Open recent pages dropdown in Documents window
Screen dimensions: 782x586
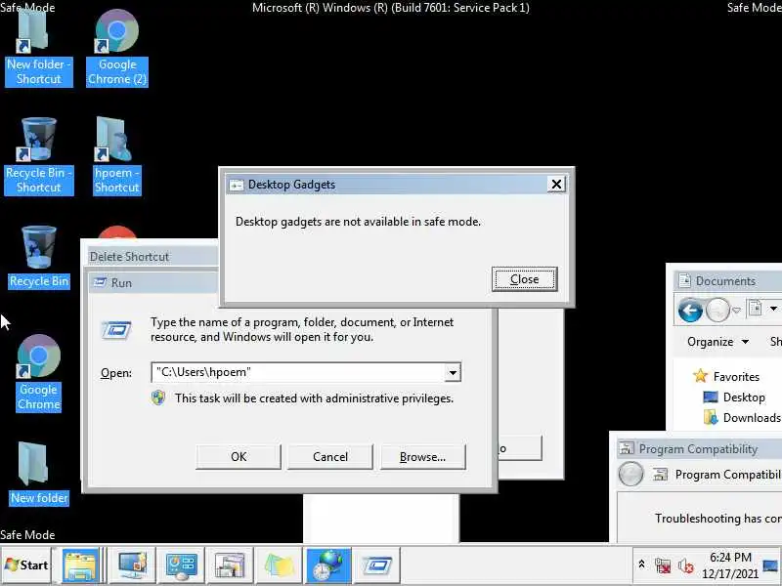click(736, 311)
